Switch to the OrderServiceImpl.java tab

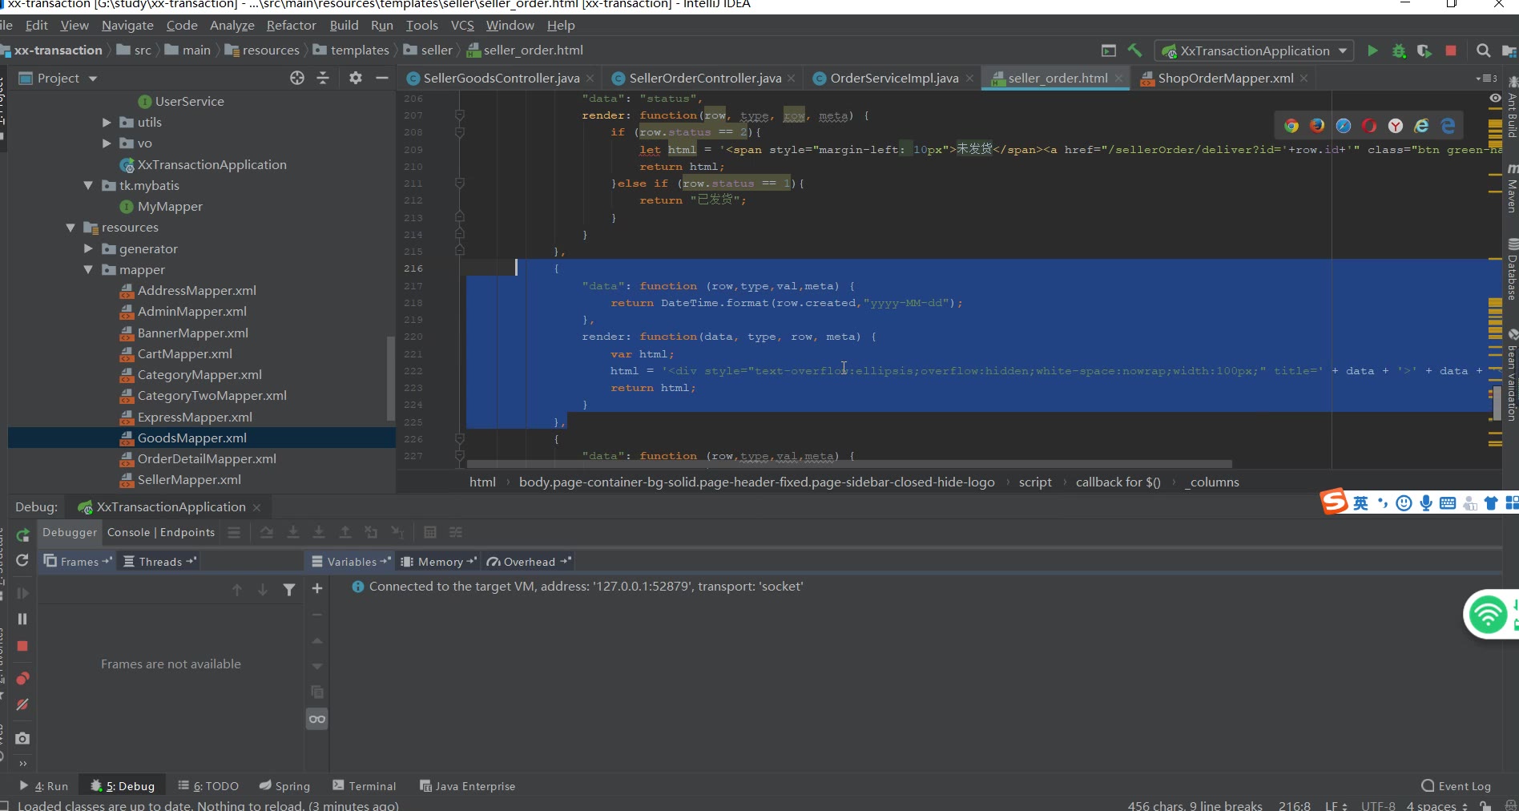(x=893, y=78)
